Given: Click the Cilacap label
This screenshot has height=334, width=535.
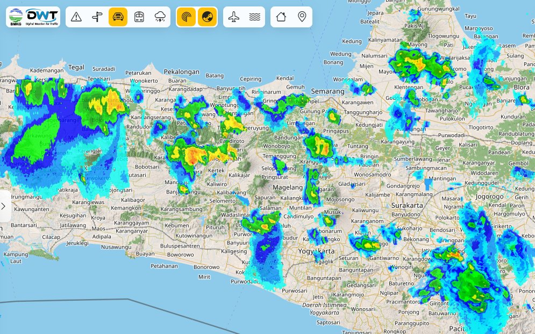Looking at the screenshot, I should tap(51, 237).
